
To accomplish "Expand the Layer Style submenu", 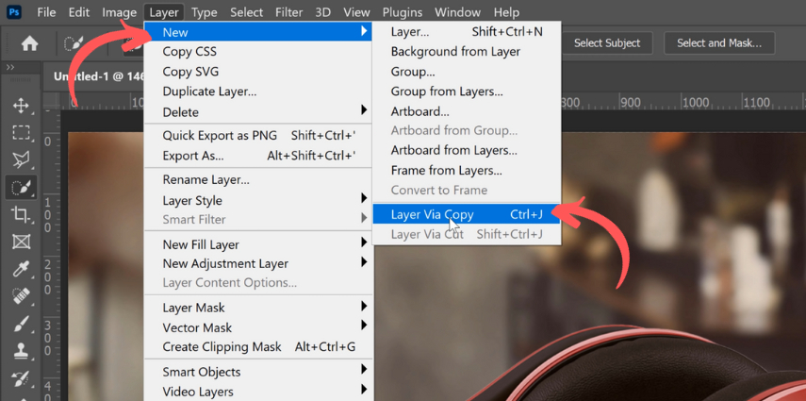I will [258, 200].
